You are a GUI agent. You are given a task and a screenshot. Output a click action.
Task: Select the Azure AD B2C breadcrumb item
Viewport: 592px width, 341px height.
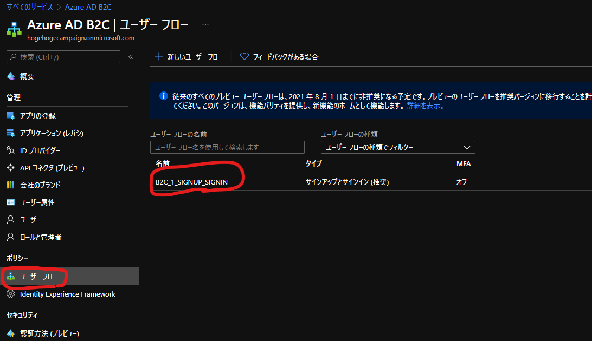coord(88,6)
